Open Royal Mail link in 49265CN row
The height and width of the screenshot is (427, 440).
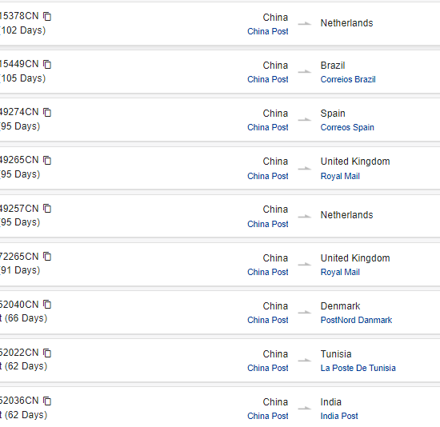pos(340,176)
